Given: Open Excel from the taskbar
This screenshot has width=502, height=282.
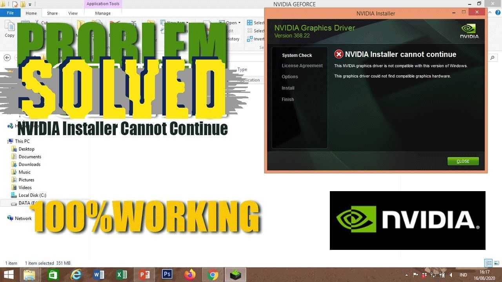Looking at the screenshot, I should point(122,275).
